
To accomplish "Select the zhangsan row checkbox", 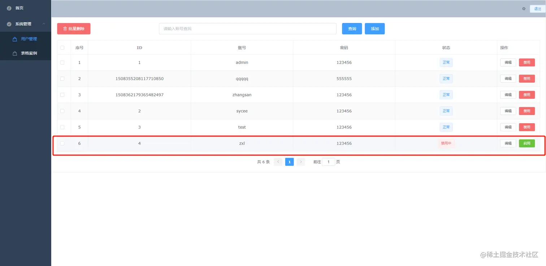I will [62, 95].
